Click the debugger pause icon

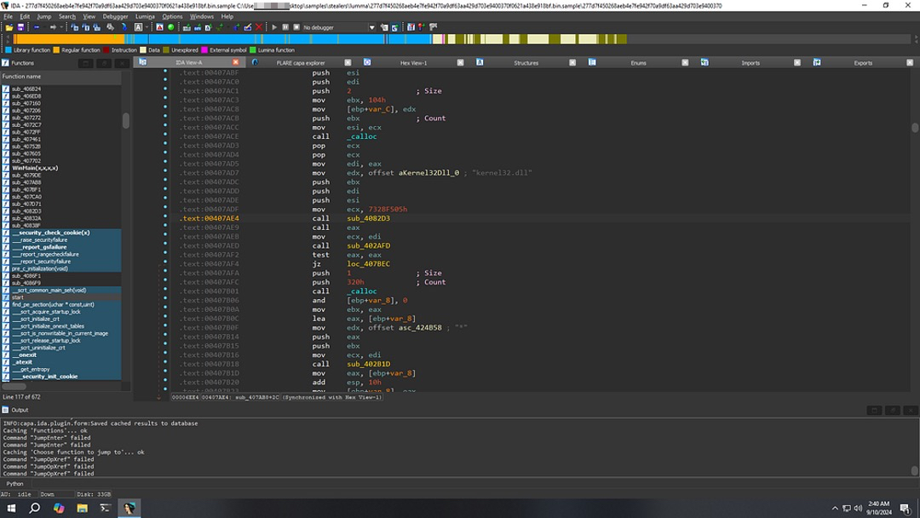pos(285,27)
